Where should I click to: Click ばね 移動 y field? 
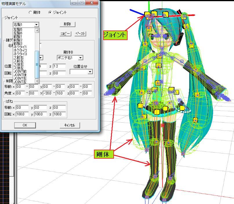pos(40,108)
